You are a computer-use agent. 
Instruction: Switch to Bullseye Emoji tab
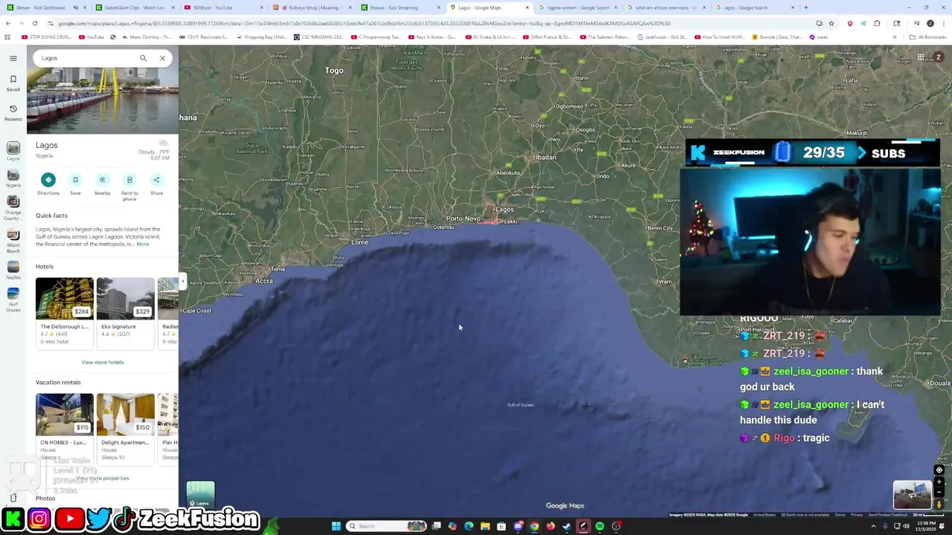click(x=312, y=7)
